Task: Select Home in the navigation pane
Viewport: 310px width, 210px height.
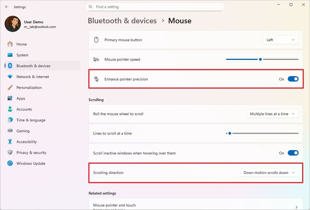Action: [21, 44]
